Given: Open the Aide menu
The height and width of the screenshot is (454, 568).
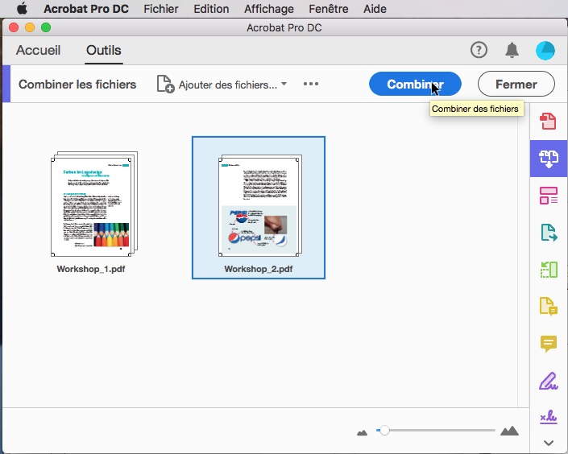Looking at the screenshot, I should 375,9.
